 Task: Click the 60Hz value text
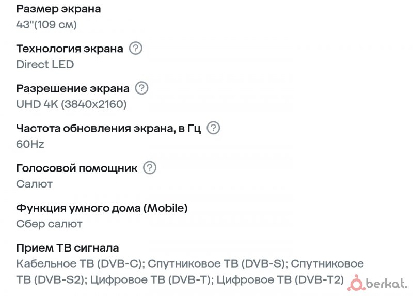coord(30,144)
